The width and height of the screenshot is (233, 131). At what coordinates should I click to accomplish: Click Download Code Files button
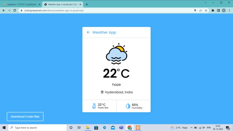point(25,117)
